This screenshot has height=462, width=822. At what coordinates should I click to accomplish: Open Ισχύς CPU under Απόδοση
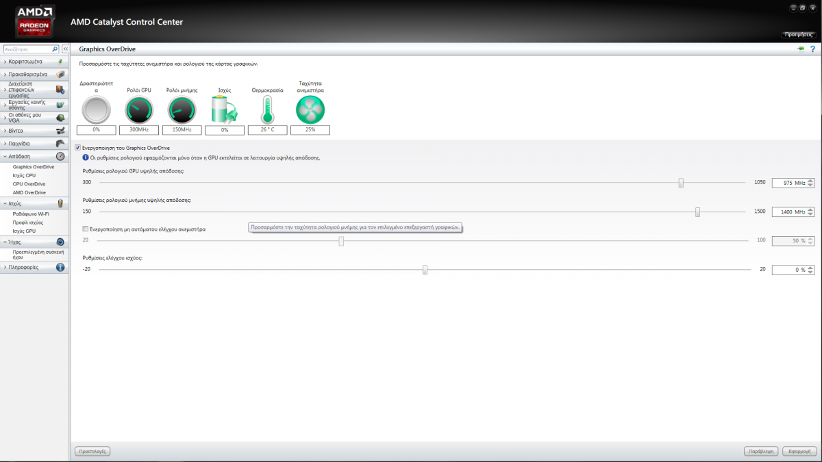pos(24,175)
